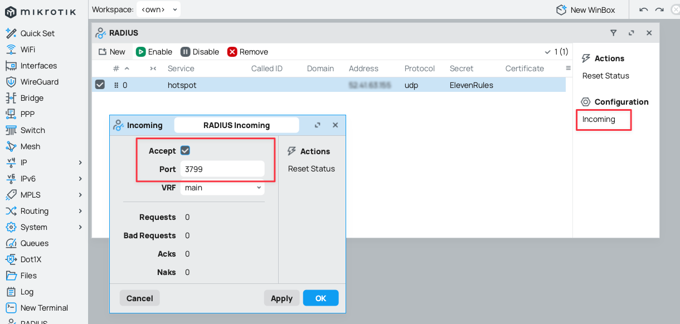Click the redo arrow icon
The width and height of the screenshot is (680, 324).
point(659,9)
